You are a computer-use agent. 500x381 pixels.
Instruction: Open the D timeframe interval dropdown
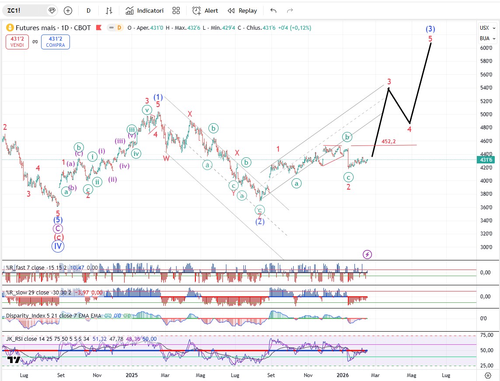pyautogui.click(x=88, y=10)
